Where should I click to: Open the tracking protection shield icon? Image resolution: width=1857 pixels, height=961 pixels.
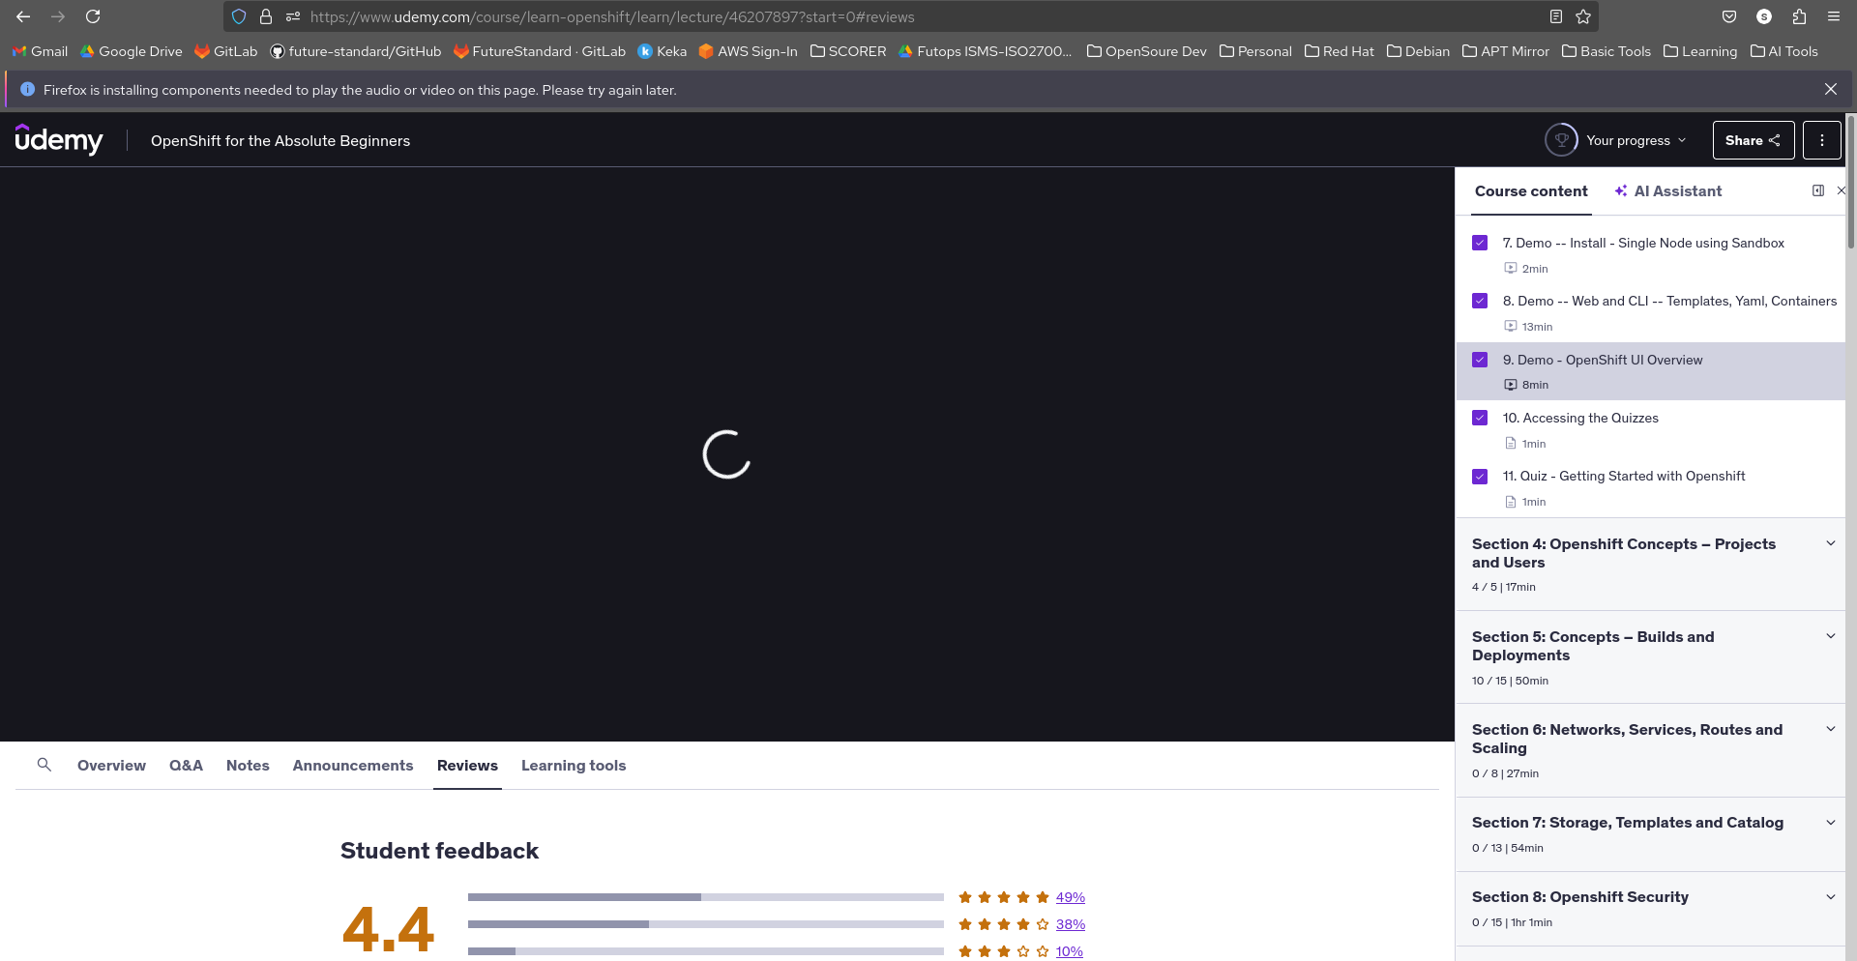239,16
